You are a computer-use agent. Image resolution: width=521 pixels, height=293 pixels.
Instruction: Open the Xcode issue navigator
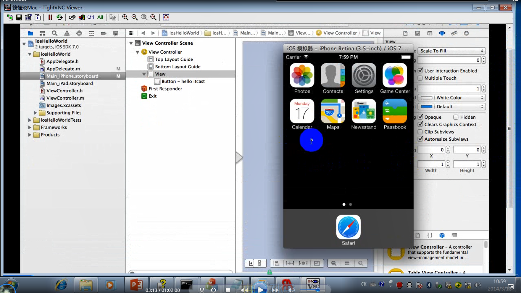pos(67,33)
